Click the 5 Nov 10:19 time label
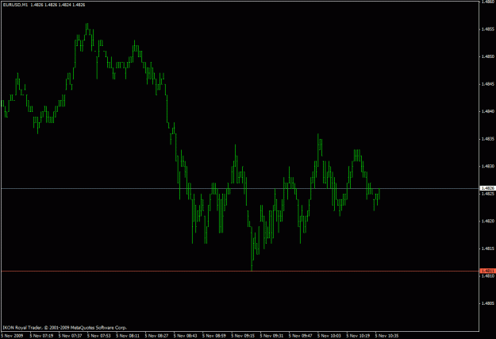 358,336
